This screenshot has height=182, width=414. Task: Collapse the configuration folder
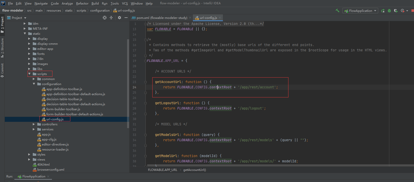pyautogui.click(x=34, y=84)
